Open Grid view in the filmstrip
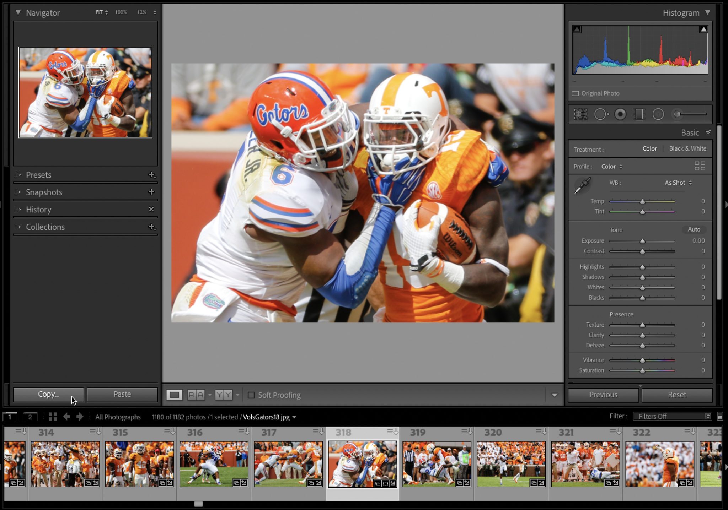This screenshot has width=728, height=510. 53,417
